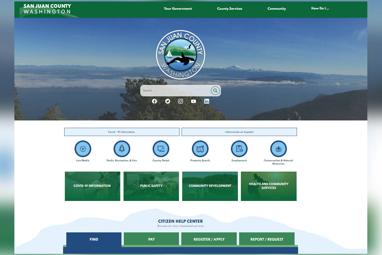Open Conservation & Natural Resources icon
Viewport: 382px width, 255px height.
(278, 149)
